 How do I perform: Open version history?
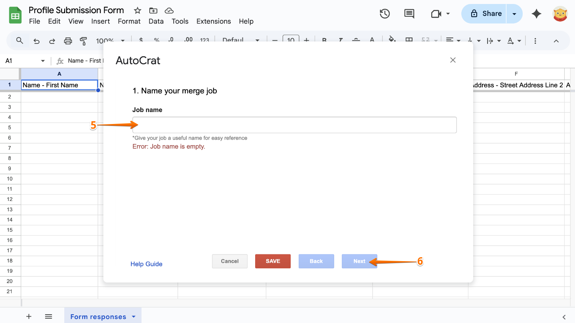pyautogui.click(x=385, y=13)
